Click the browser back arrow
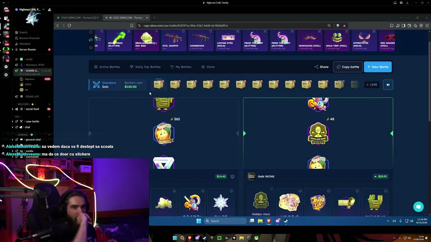431x242 pixels. tap(58, 26)
